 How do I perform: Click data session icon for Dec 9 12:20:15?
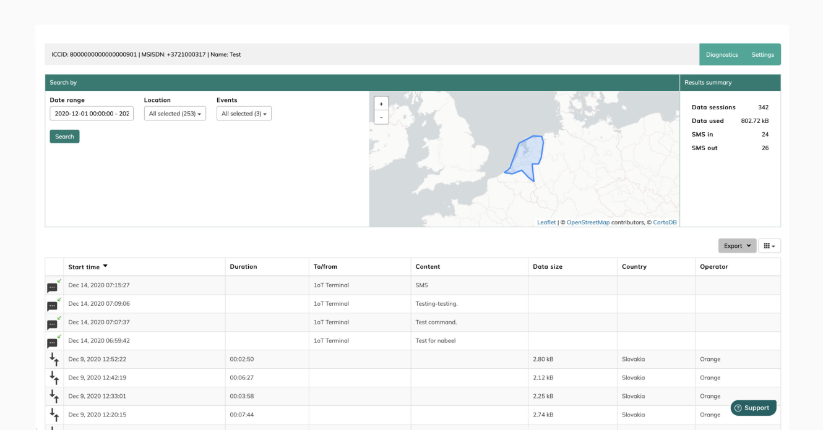click(54, 415)
